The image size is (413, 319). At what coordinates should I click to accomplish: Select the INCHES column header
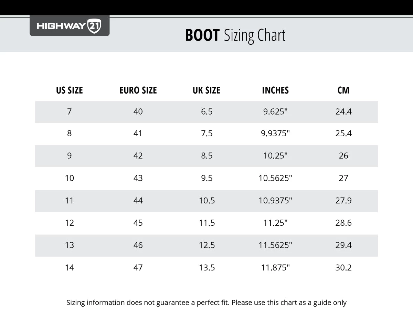(x=275, y=90)
